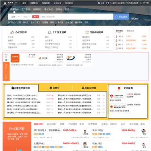This screenshot has width=151, height=151.
Task: Click the orange company logo thumbnail
Action: pyautogui.click(x=15, y=58)
